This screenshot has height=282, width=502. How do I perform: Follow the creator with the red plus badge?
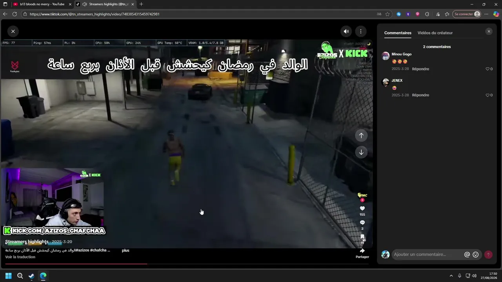coord(362,200)
